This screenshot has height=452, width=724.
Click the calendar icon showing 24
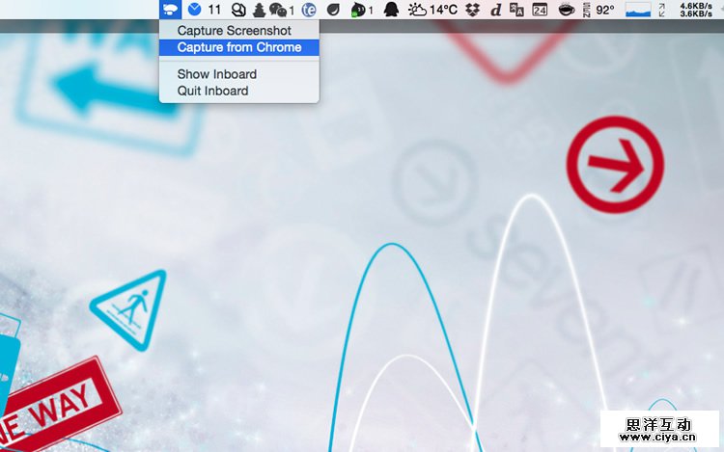tap(540, 10)
